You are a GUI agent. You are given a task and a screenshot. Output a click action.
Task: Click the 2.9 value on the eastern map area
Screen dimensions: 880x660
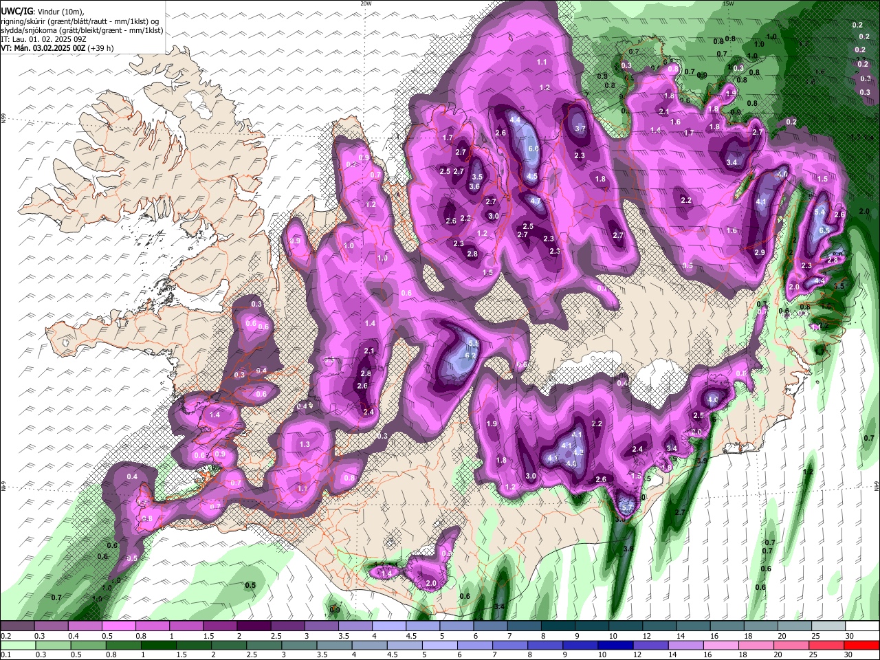pos(760,252)
